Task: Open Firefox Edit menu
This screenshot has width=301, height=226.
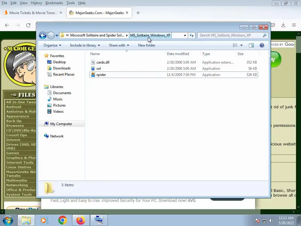Action: [14, 3]
